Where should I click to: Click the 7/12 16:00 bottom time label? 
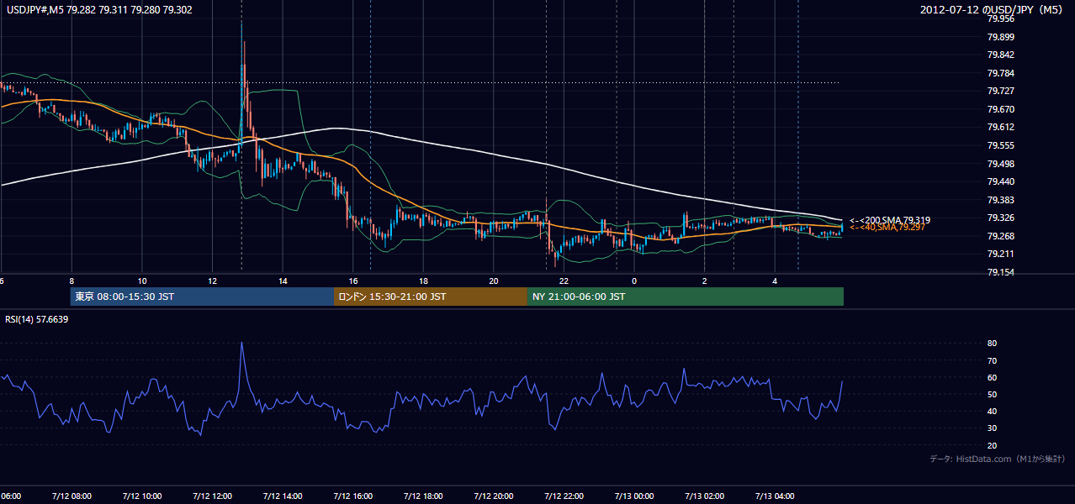click(353, 496)
